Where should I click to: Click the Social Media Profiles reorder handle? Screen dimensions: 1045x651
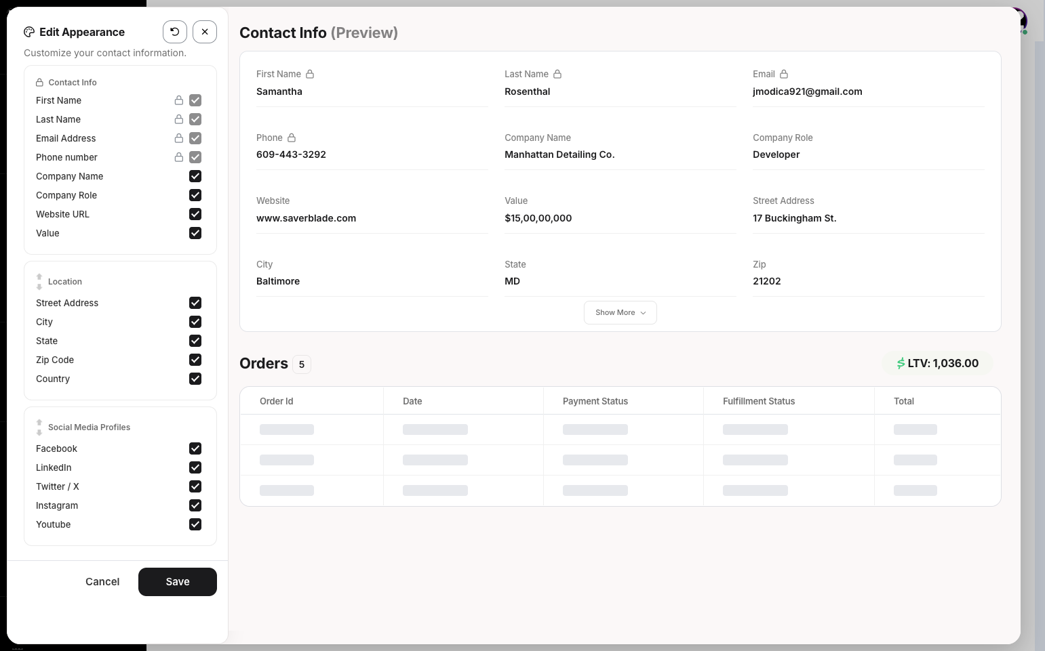tap(39, 427)
